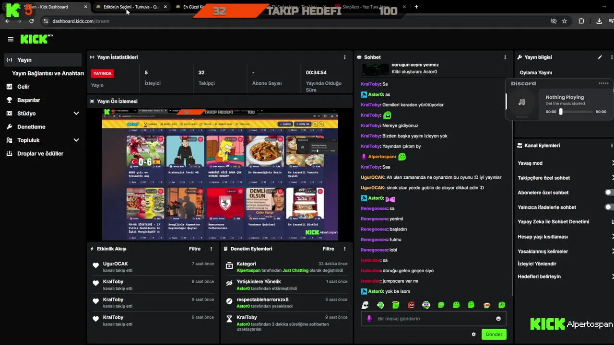Go back with browser back arrow
The height and width of the screenshot is (345, 614).
coord(7,21)
